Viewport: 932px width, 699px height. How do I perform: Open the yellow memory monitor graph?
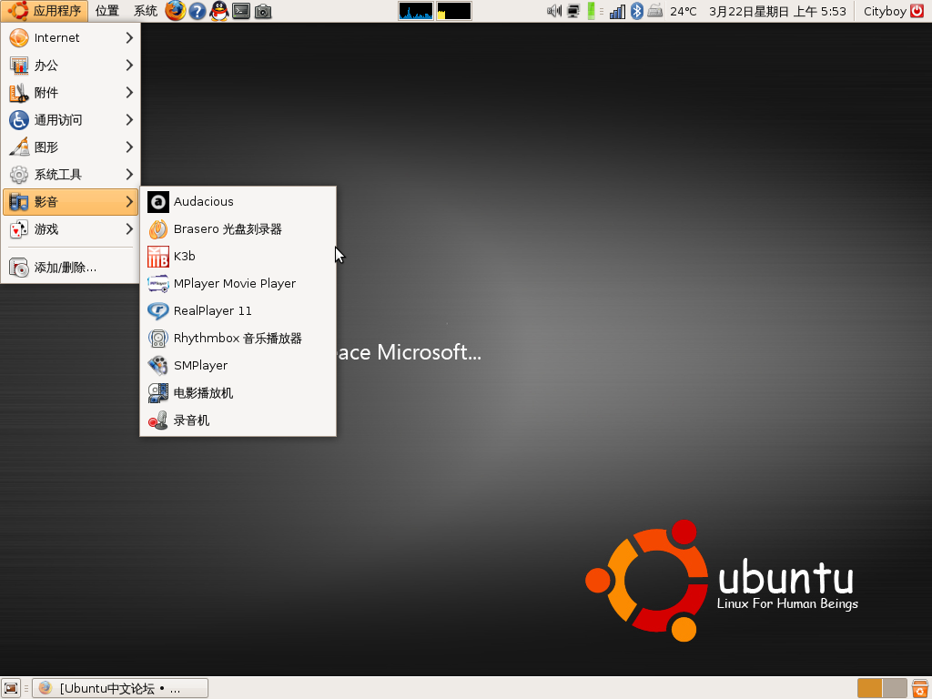[x=454, y=11]
